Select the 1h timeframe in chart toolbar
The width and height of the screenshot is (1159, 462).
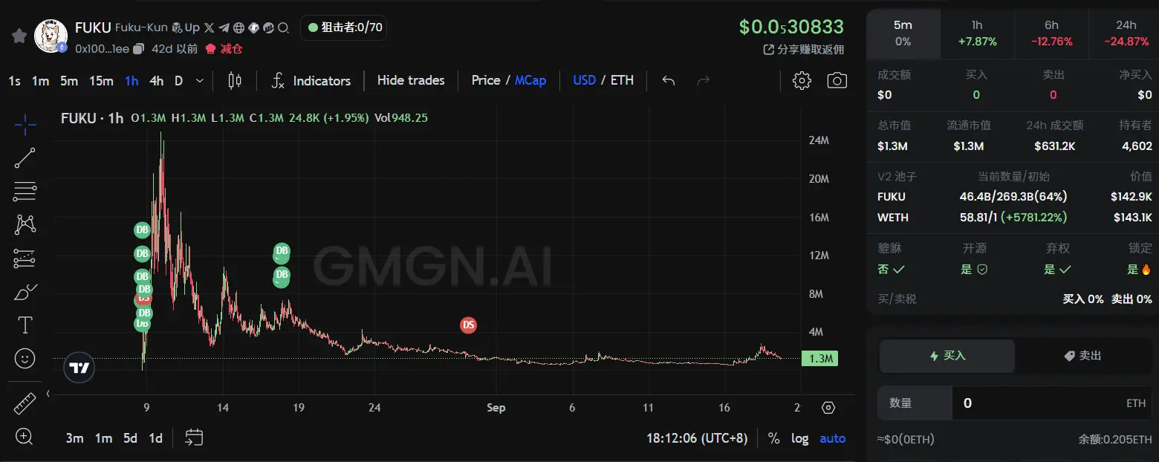coord(132,81)
